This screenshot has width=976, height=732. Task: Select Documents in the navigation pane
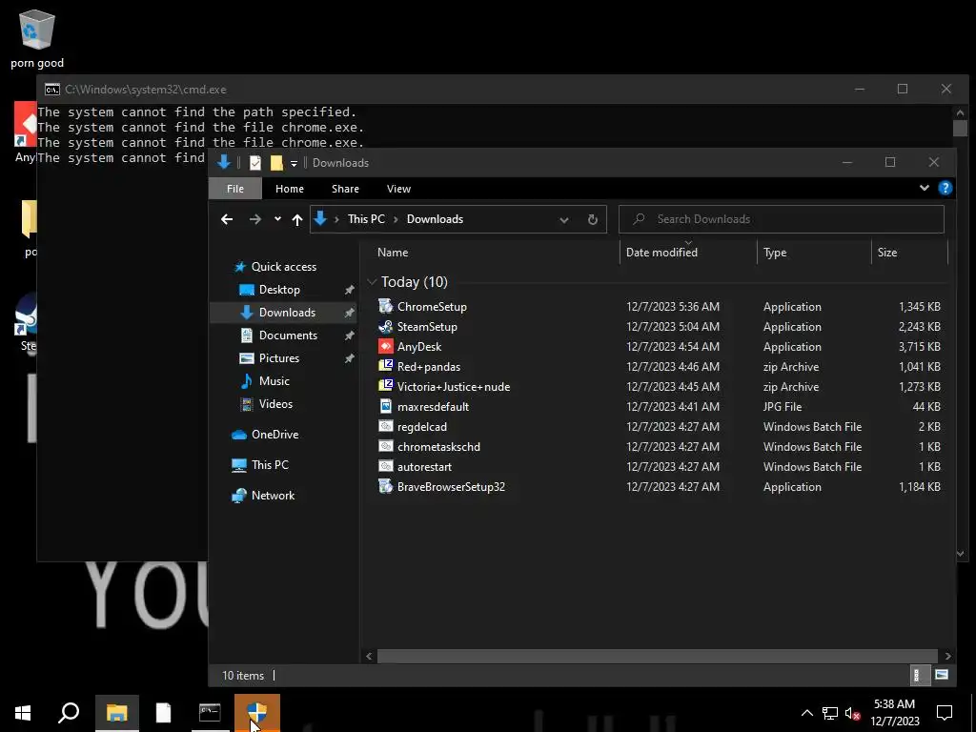288,335
